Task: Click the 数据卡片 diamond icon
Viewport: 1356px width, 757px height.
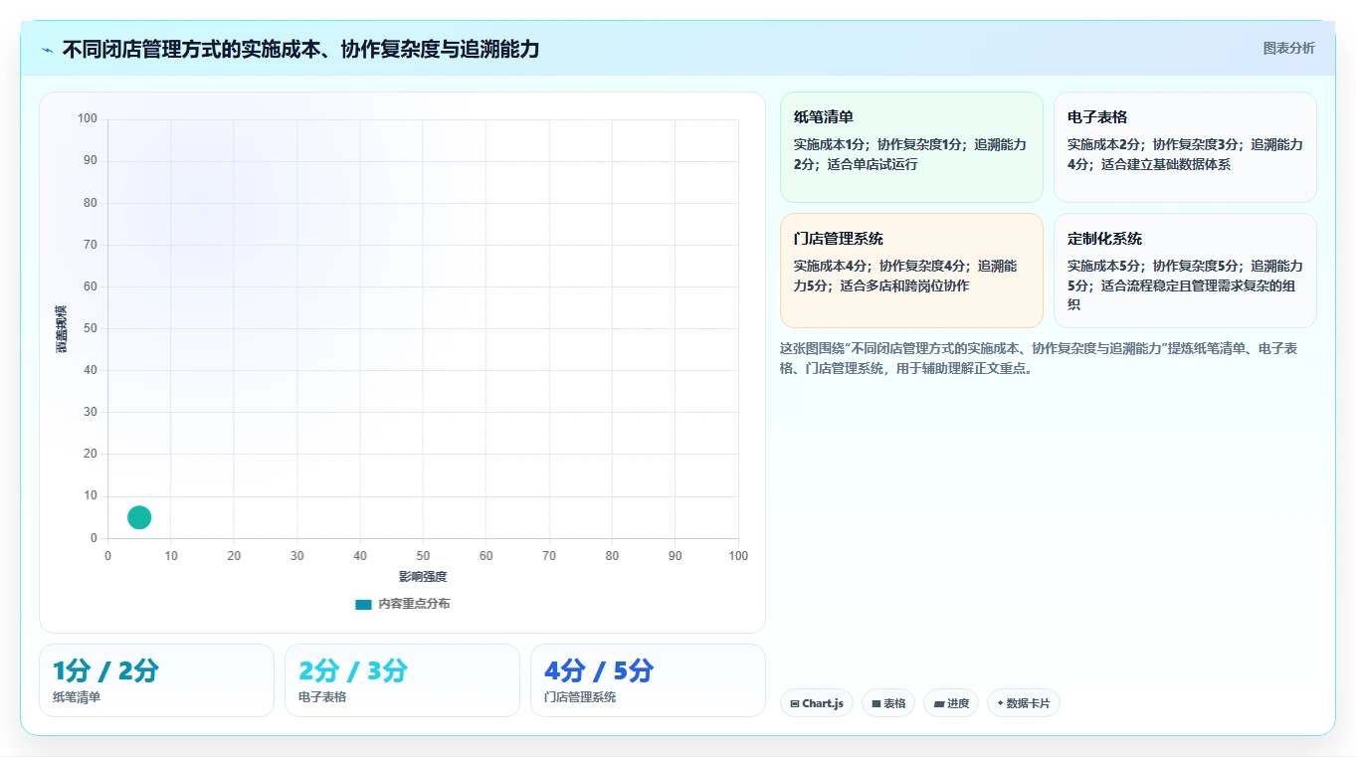Action: [1000, 703]
